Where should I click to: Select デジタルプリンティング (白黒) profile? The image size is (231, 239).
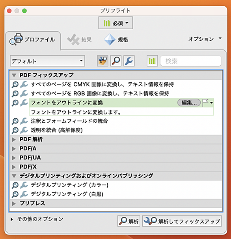[67, 194]
